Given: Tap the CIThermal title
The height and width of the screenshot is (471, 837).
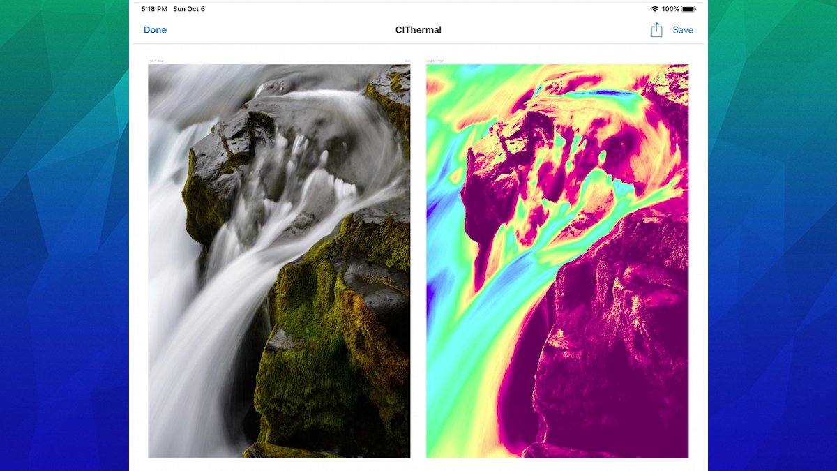Looking at the screenshot, I should pyautogui.click(x=418, y=30).
